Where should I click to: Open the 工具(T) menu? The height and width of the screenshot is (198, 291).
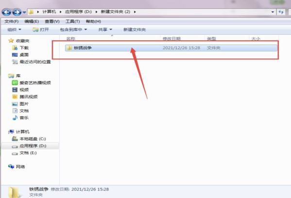(x=73, y=21)
